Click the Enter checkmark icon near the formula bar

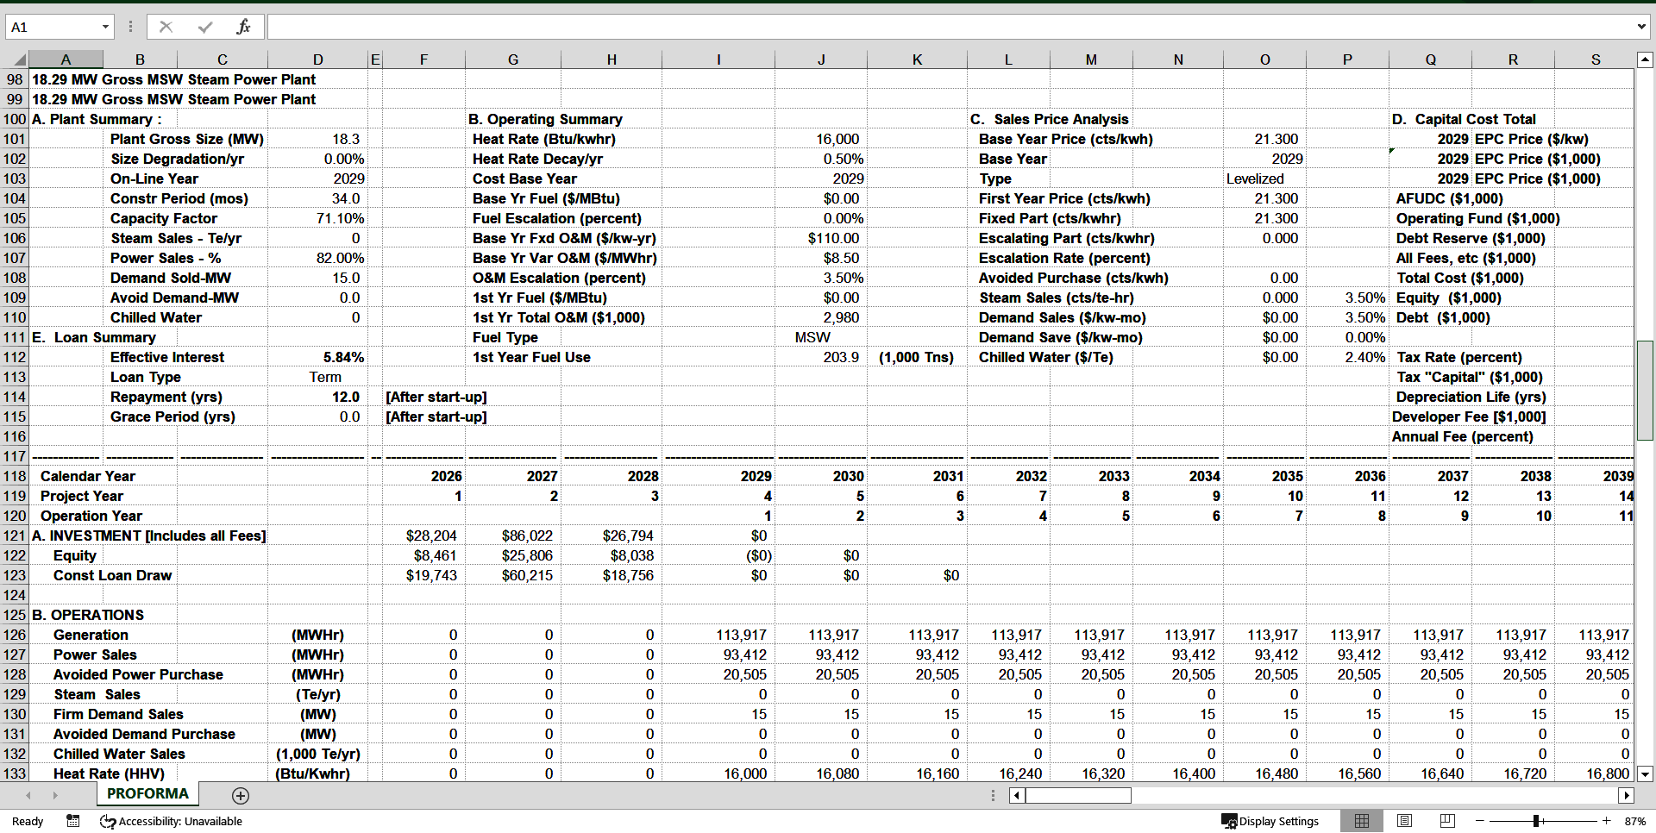click(x=204, y=26)
